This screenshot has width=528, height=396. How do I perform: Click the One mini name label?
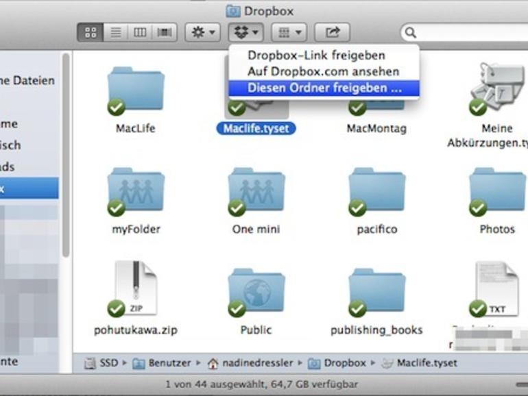[x=256, y=230]
